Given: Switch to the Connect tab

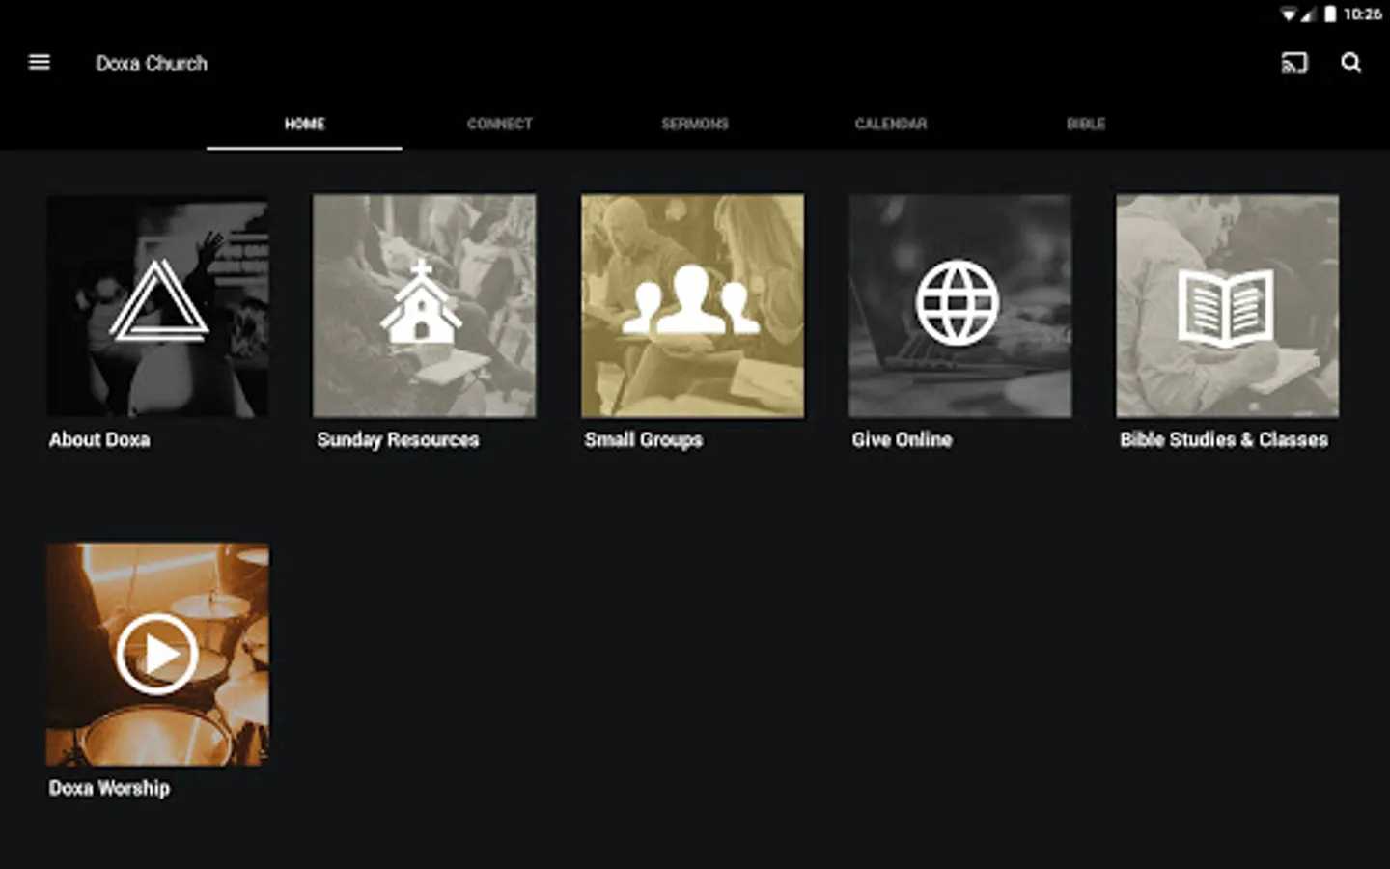Looking at the screenshot, I should (x=500, y=124).
